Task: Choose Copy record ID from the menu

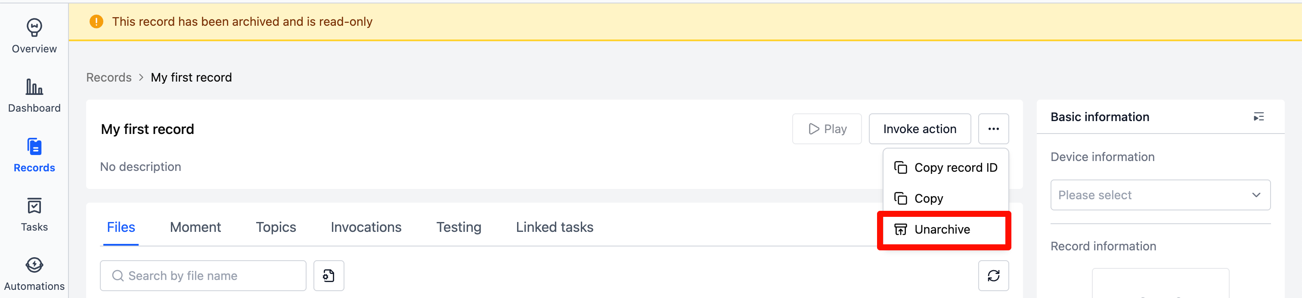Action: (945, 167)
